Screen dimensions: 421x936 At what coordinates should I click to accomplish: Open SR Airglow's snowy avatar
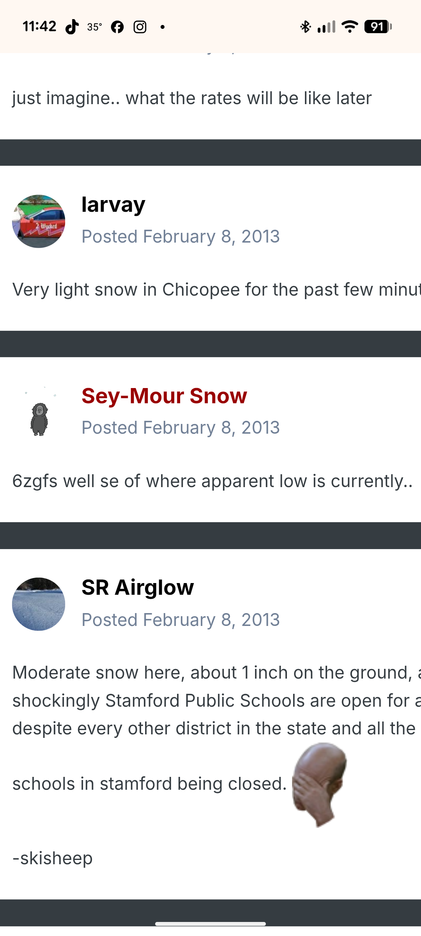39,604
